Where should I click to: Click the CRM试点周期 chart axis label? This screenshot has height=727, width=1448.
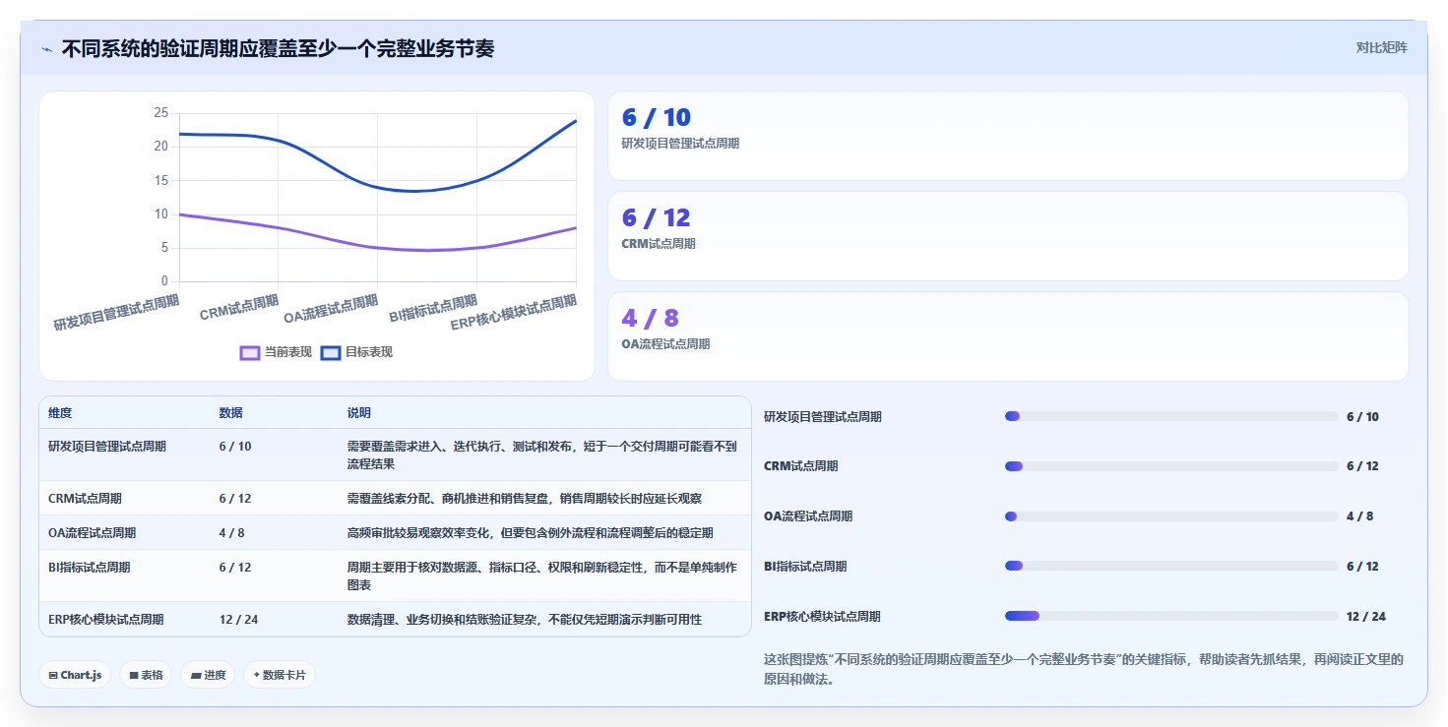pyautogui.click(x=239, y=307)
